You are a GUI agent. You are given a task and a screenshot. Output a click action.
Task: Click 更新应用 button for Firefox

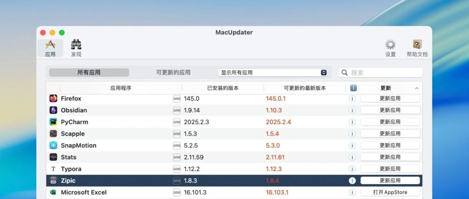point(390,99)
